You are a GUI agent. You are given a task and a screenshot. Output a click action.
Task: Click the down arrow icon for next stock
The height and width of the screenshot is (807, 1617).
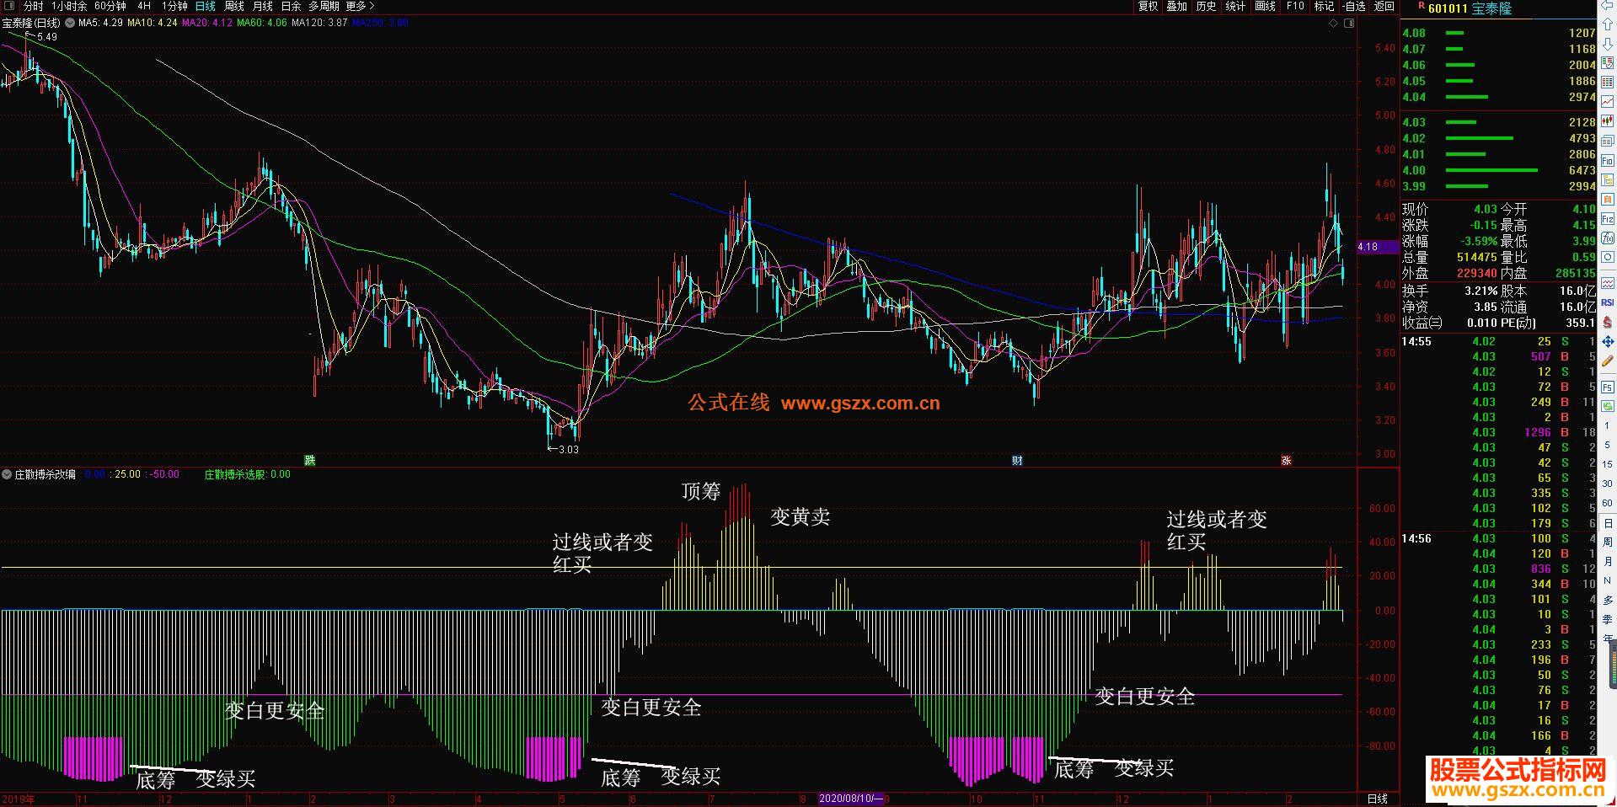pos(1608,44)
